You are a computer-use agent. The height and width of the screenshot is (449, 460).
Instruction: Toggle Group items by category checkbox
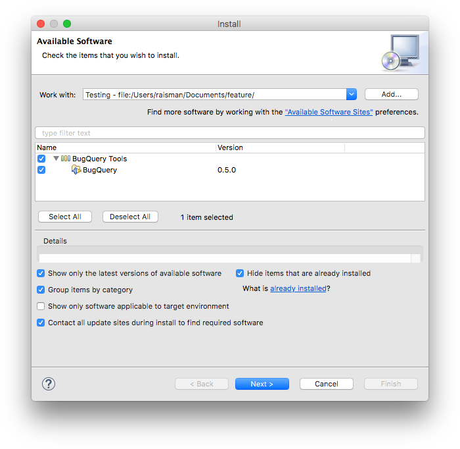tap(41, 290)
